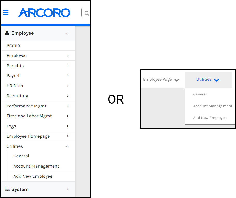Expand the Time and Labor Mgmt arrow

tap(67, 116)
